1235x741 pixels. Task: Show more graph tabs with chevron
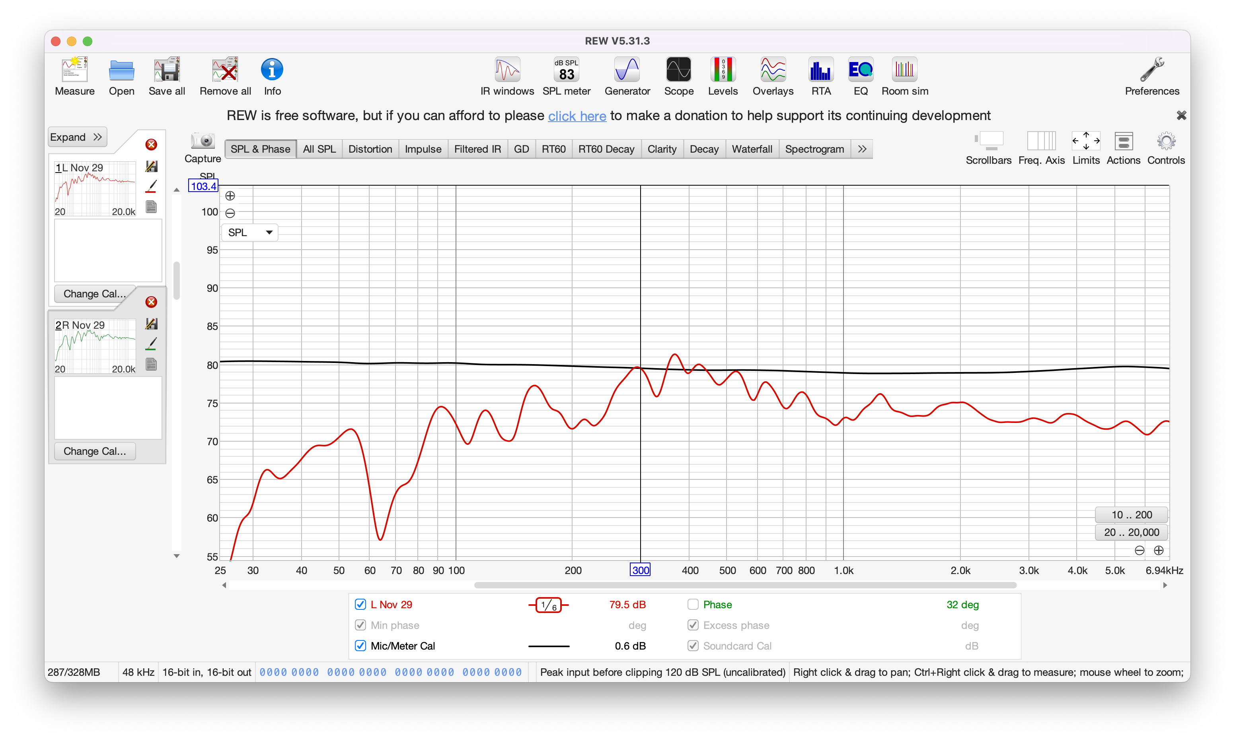tap(862, 149)
